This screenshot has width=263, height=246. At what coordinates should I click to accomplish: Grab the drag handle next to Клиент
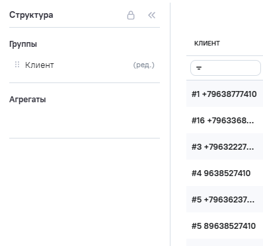[17, 65]
